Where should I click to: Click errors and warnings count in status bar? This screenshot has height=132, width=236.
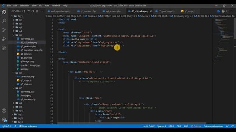pyautogui.click(x=7, y=126)
